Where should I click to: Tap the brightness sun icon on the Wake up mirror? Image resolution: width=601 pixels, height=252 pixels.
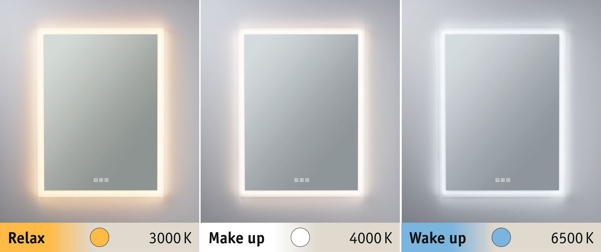(x=503, y=180)
